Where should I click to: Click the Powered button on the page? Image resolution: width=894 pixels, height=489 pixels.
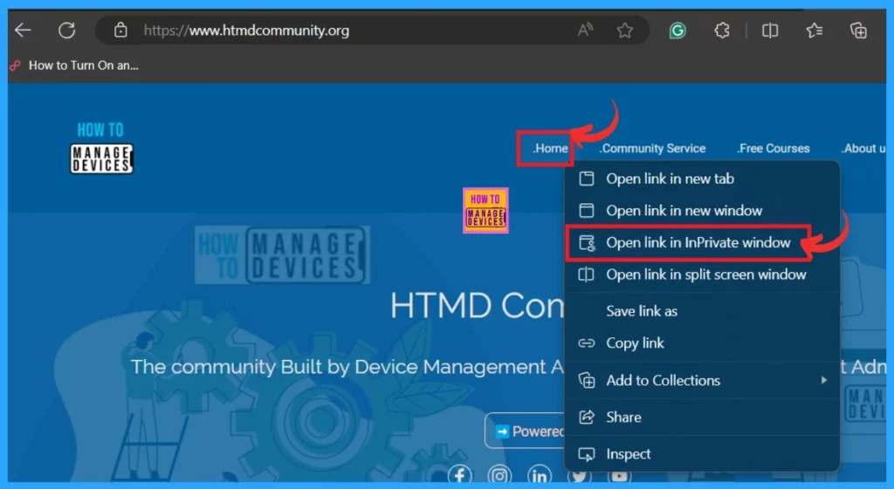point(525,431)
